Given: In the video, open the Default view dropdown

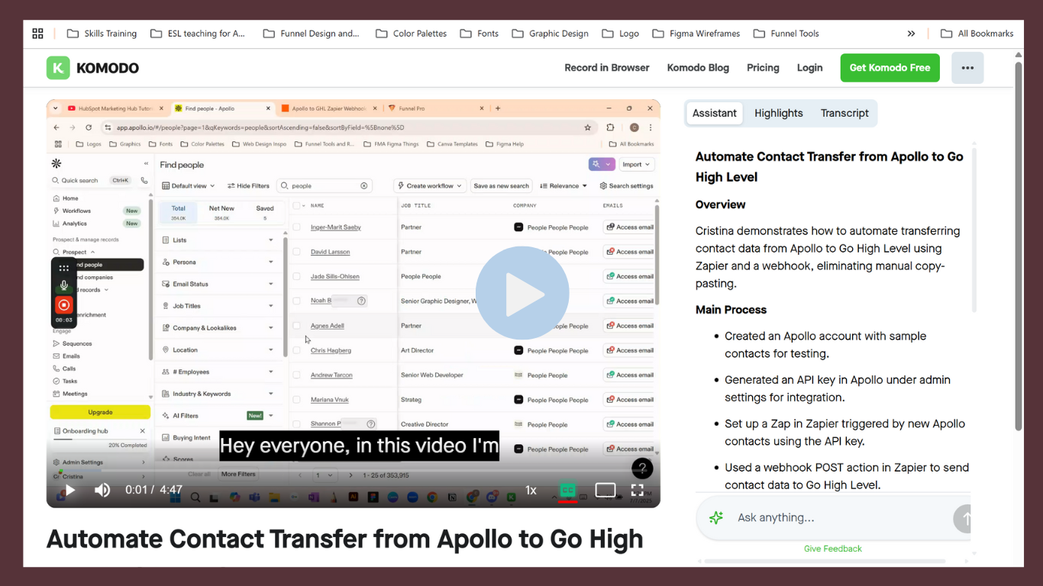Looking at the screenshot, I should [x=188, y=185].
